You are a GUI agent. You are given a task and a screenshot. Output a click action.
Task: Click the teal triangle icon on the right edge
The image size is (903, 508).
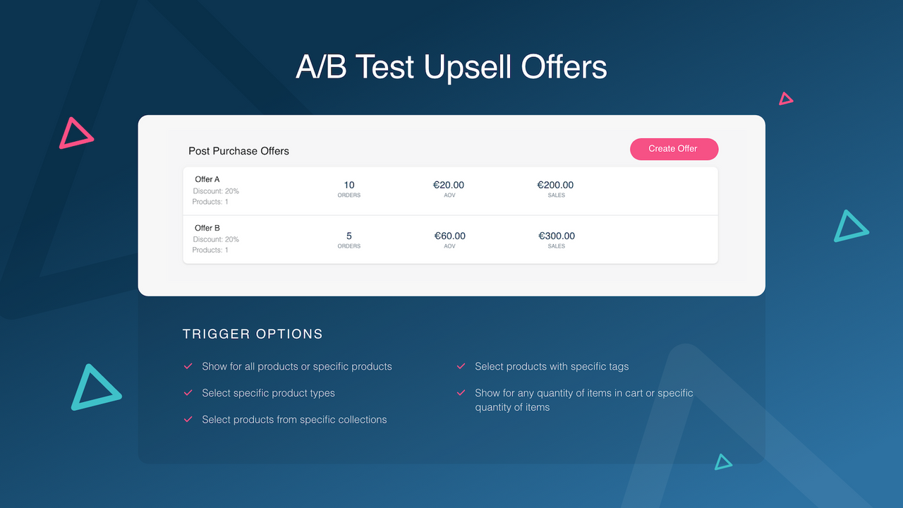pos(850,226)
